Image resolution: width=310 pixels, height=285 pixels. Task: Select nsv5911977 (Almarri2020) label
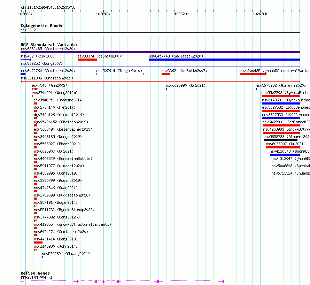point(59,166)
